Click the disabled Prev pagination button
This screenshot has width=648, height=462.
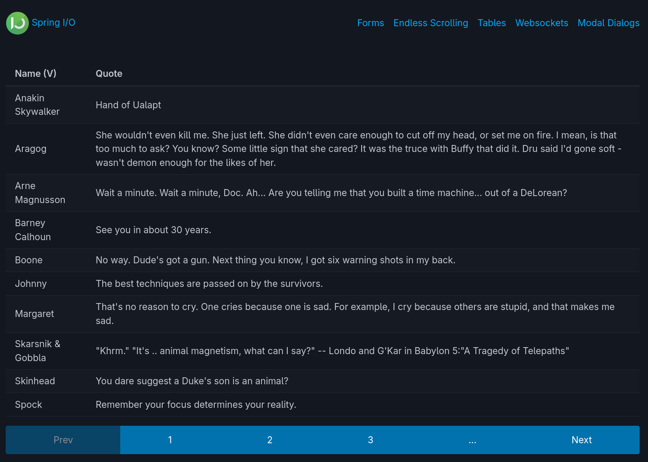(x=63, y=440)
